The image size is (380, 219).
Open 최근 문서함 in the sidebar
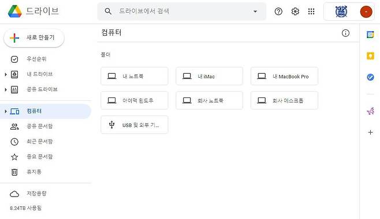[46, 141]
